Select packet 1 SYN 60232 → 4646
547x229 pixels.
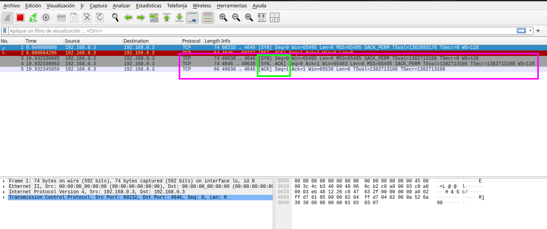click(273, 47)
